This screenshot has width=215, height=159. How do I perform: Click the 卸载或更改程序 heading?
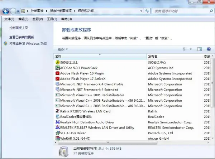coord(76,30)
